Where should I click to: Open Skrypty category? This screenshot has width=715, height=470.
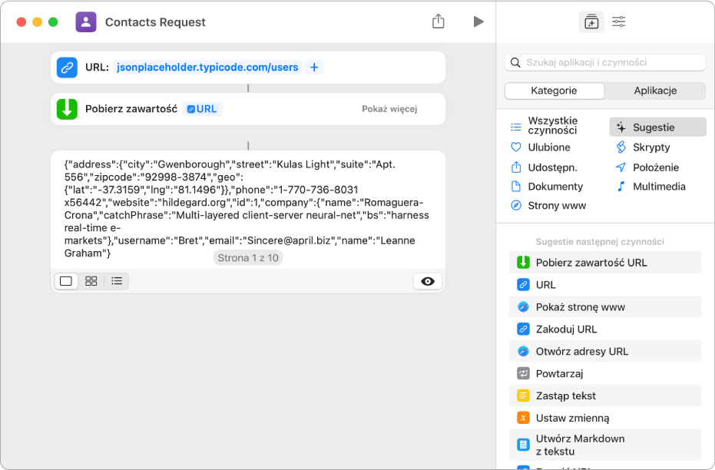point(650,147)
